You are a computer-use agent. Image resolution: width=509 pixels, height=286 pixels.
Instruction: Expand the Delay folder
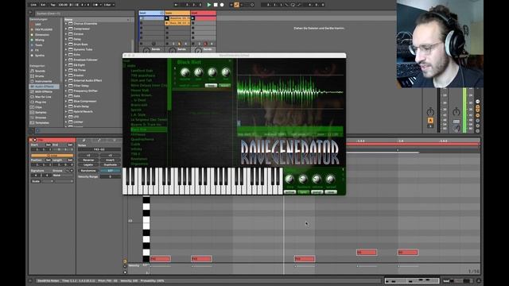click(x=66, y=39)
